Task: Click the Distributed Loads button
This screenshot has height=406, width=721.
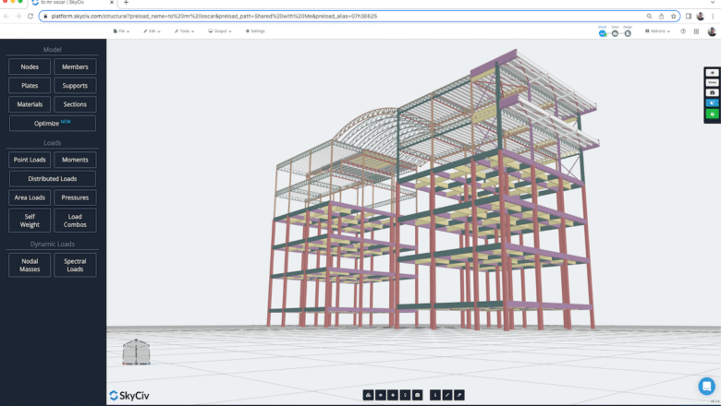Action: (53, 179)
